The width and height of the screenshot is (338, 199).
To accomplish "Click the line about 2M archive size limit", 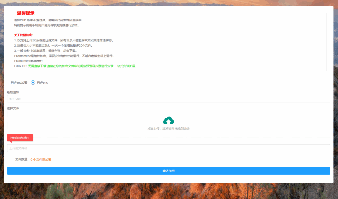I will click(x=54, y=46).
